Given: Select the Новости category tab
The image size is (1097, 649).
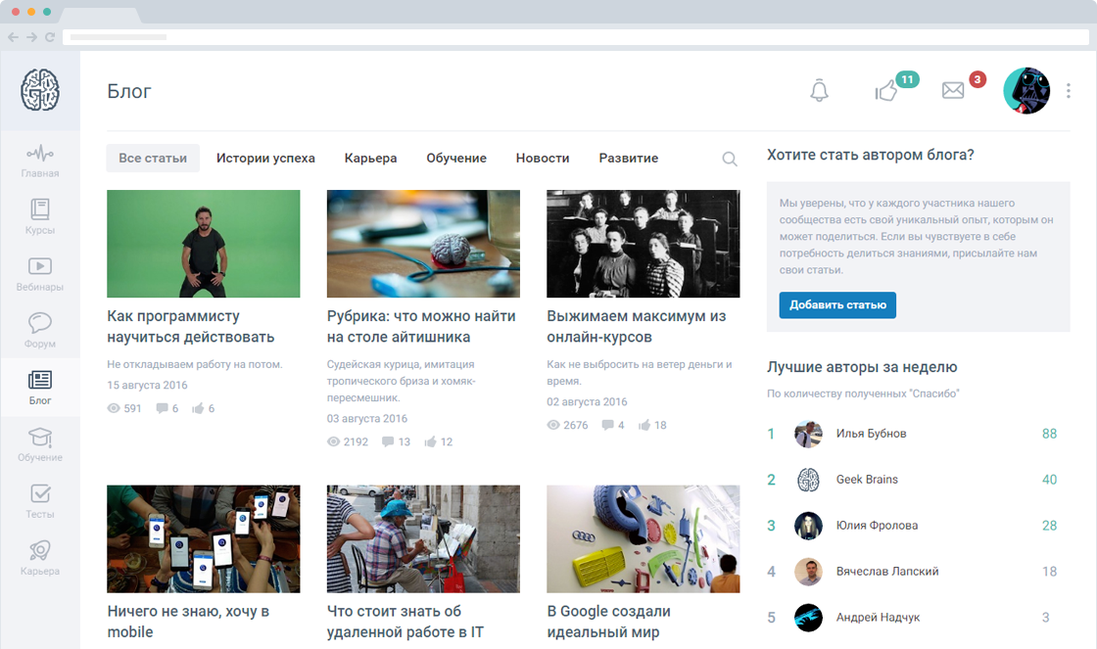Looking at the screenshot, I should (x=543, y=159).
